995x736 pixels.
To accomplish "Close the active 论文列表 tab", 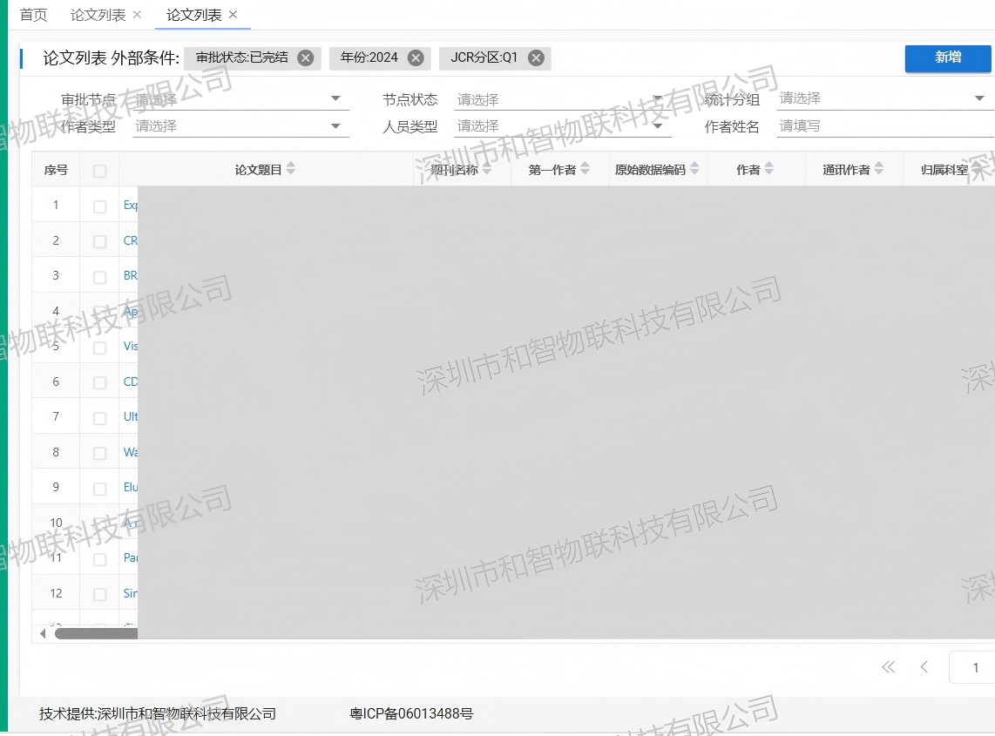I will tap(233, 15).
